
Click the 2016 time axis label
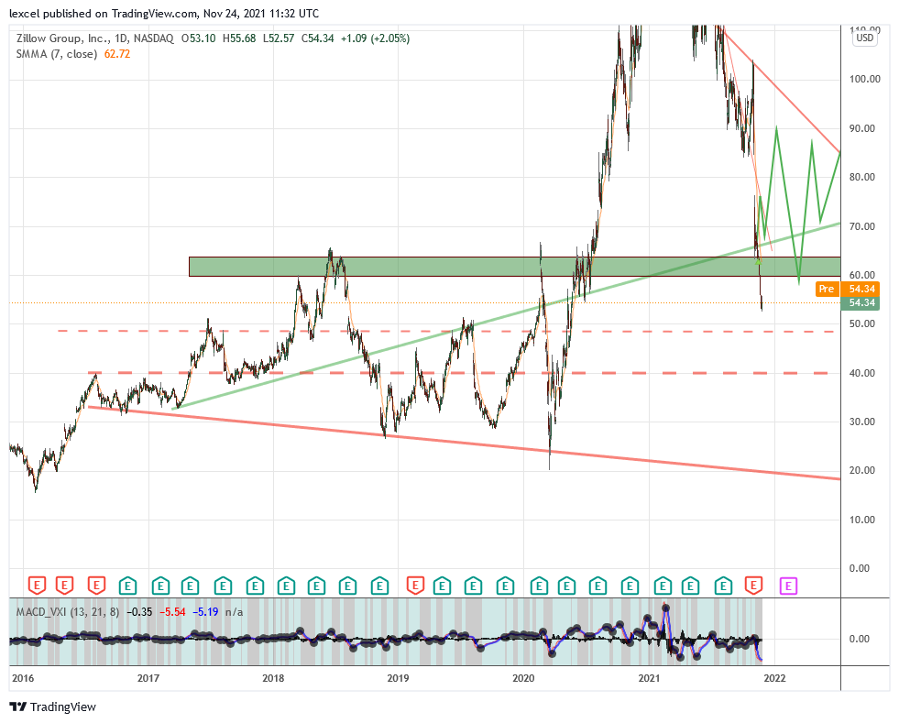pyautogui.click(x=23, y=678)
